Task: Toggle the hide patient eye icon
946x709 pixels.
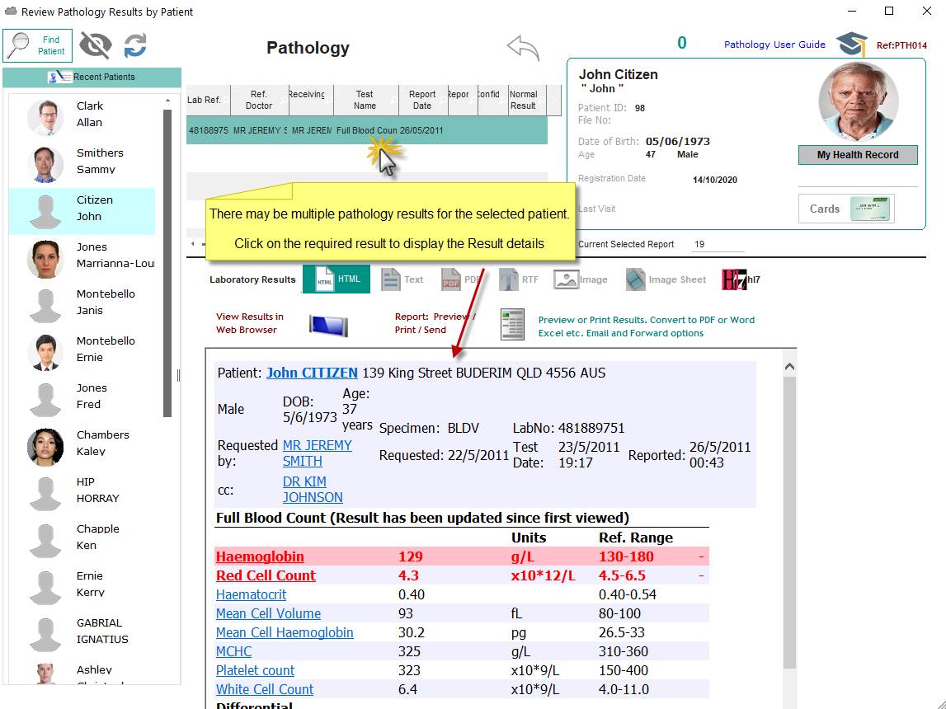Action: (x=96, y=45)
